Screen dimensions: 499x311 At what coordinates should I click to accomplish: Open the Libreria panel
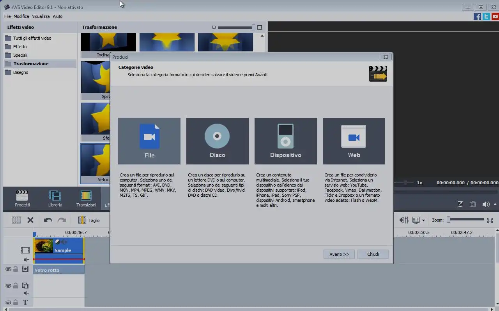click(x=55, y=199)
